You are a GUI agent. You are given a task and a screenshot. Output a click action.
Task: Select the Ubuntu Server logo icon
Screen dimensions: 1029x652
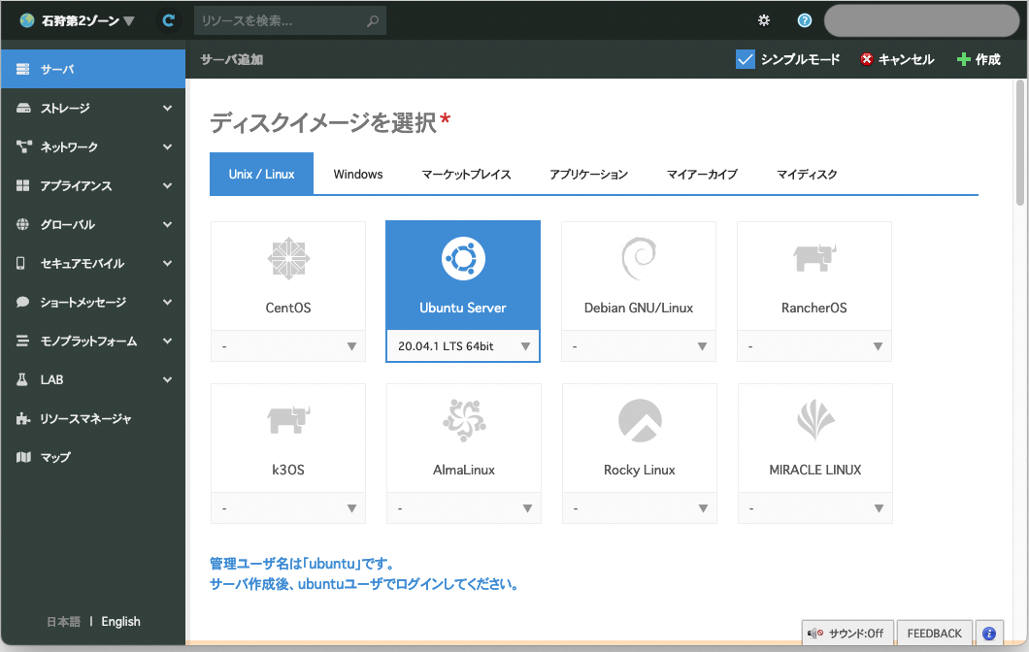(463, 258)
